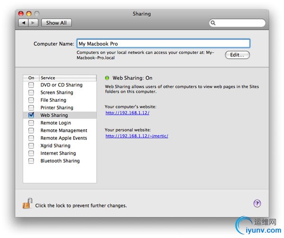Enable the Remote Apple Events checkbox
The height and width of the screenshot is (238, 284).
point(31,138)
